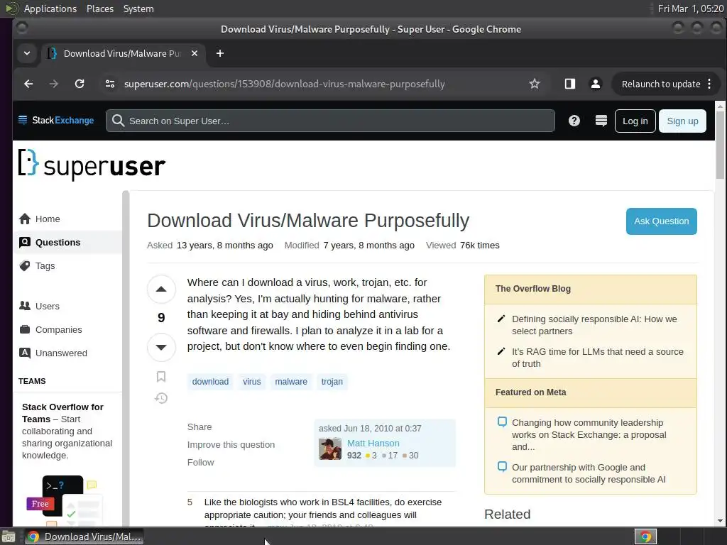The height and width of the screenshot is (545, 727).
Task: Open the Stack Exchange inbox sites icon
Action: click(601, 121)
